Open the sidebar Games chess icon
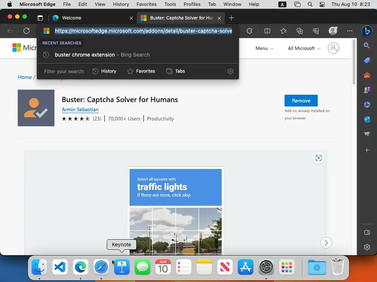Image resolution: width=377 pixels, height=282 pixels. pyautogui.click(x=367, y=90)
